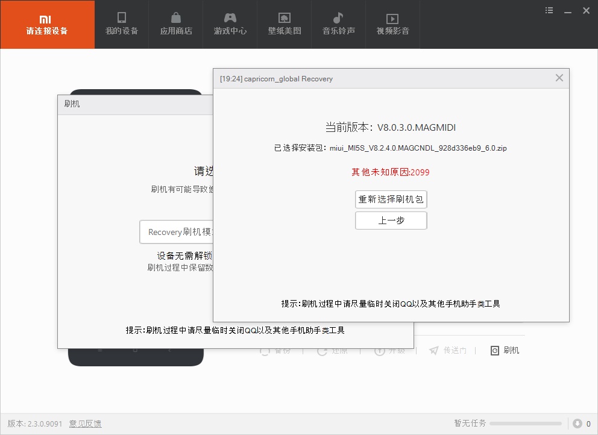Image resolution: width=598 pixels, height=435 pixels.
Task: Open the main menu list icon
Action: click(549, 10)
